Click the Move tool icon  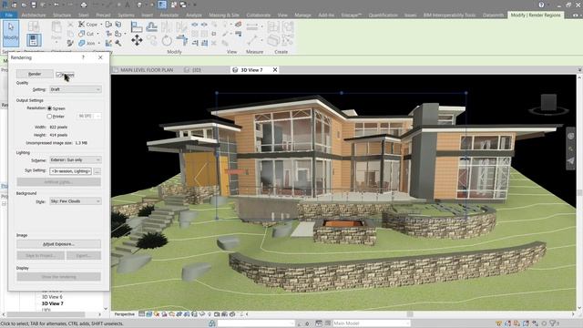click(x=137, y=40)
